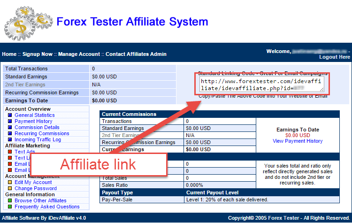Click the Account Overview section heading

click(x=28, y=109)
